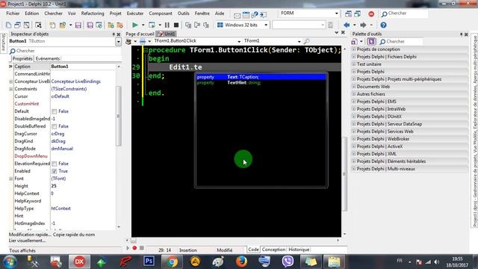478x269 pixels.
Task: Open the Delphi DX taskbar icon
Action: (x=79, y=262)
